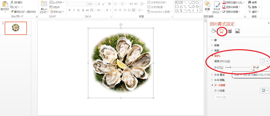Click the Reset (リセット) slide button in ribbon
This screenshot has height=116, width=270.
pyautogui.click(x=55, y=7)
